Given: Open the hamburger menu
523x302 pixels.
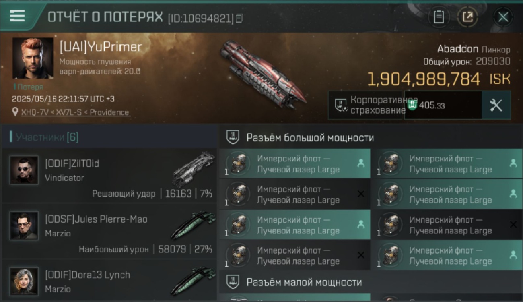Looking at the screenshot, I should (17, 16).
